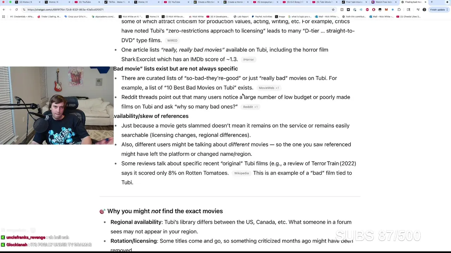This screenshot has height=253, width=451.
Task: Open the 'Lab Report' bookmark
Action: (x=241, y=17)
